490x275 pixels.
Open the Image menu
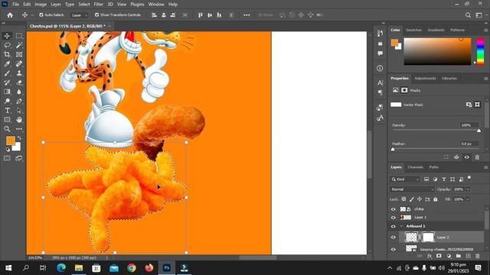tap(41, 5)
